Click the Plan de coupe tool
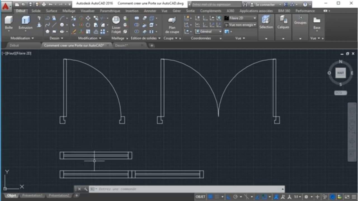 (172, 25)
